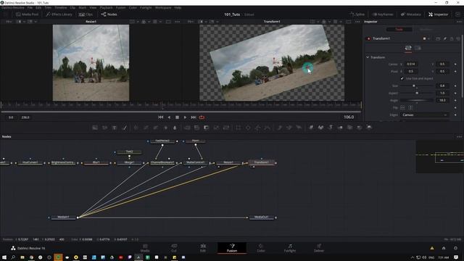Open Transform1 version color dropdown
This screenshot has height=261, width=464.
point(426,38)
